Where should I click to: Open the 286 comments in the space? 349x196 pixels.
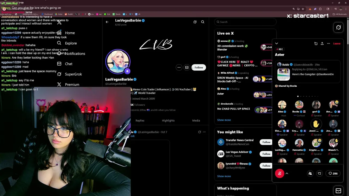coord(333,173)
